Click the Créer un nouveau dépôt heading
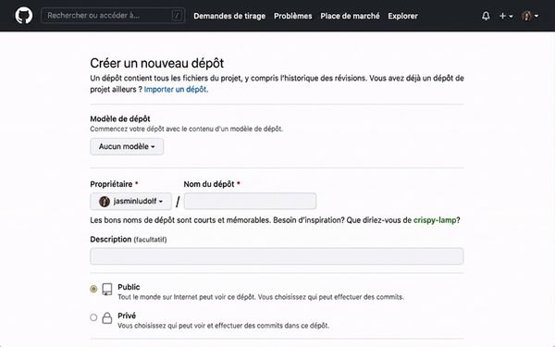The width and height of the screenshot is (555, 347). pos(157,63)
